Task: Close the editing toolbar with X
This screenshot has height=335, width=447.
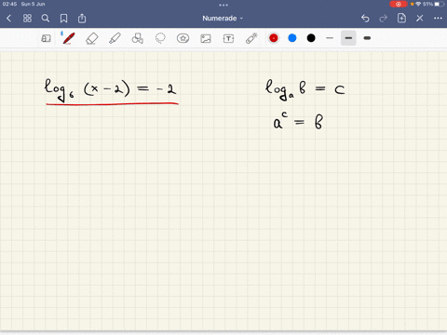Action: (x=420, y=19)
